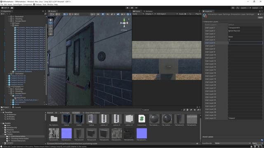Open the Component menu

pos(28,5)
